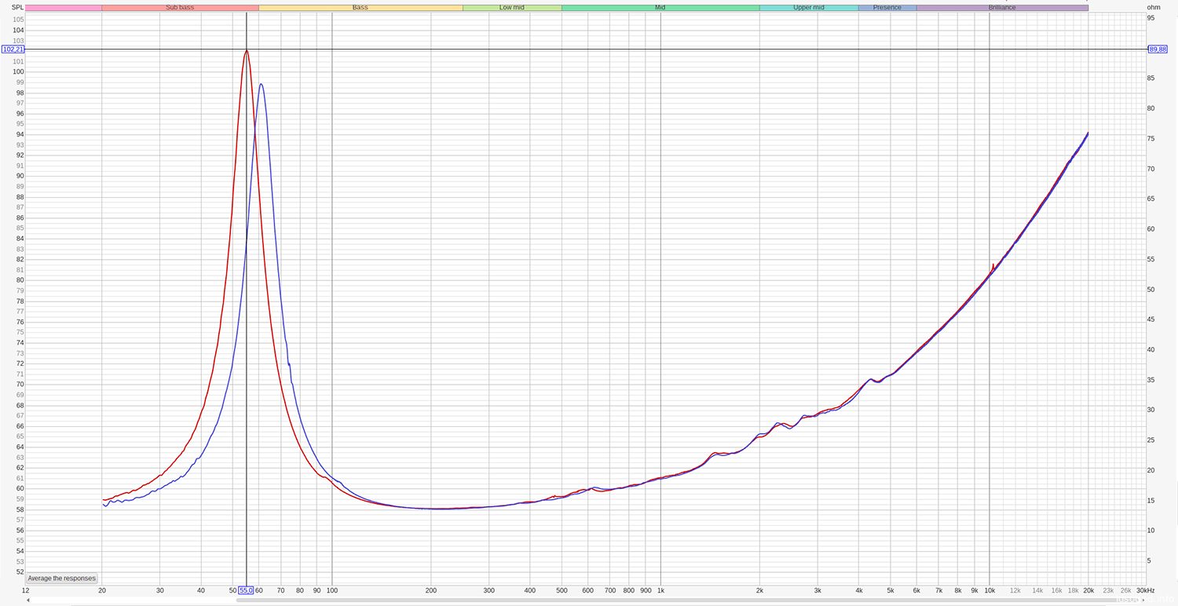The height and width of the screenshot is (606, 1178).
Task: Click the Presence band label
Action: tap(887, 7)
